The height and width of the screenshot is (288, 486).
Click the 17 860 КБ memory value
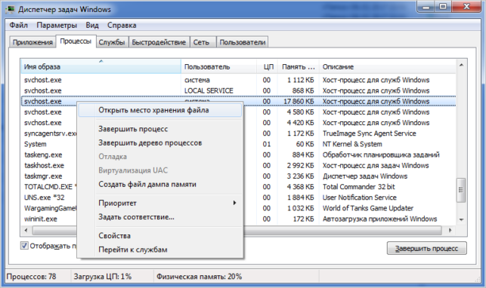[x=299, y=101]
